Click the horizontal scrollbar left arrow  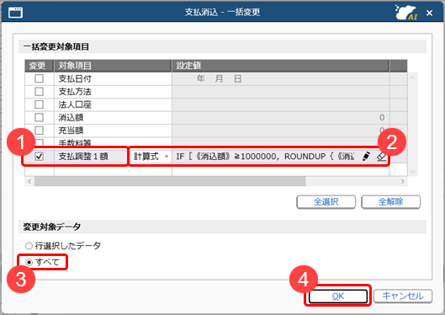pos(29,181)
